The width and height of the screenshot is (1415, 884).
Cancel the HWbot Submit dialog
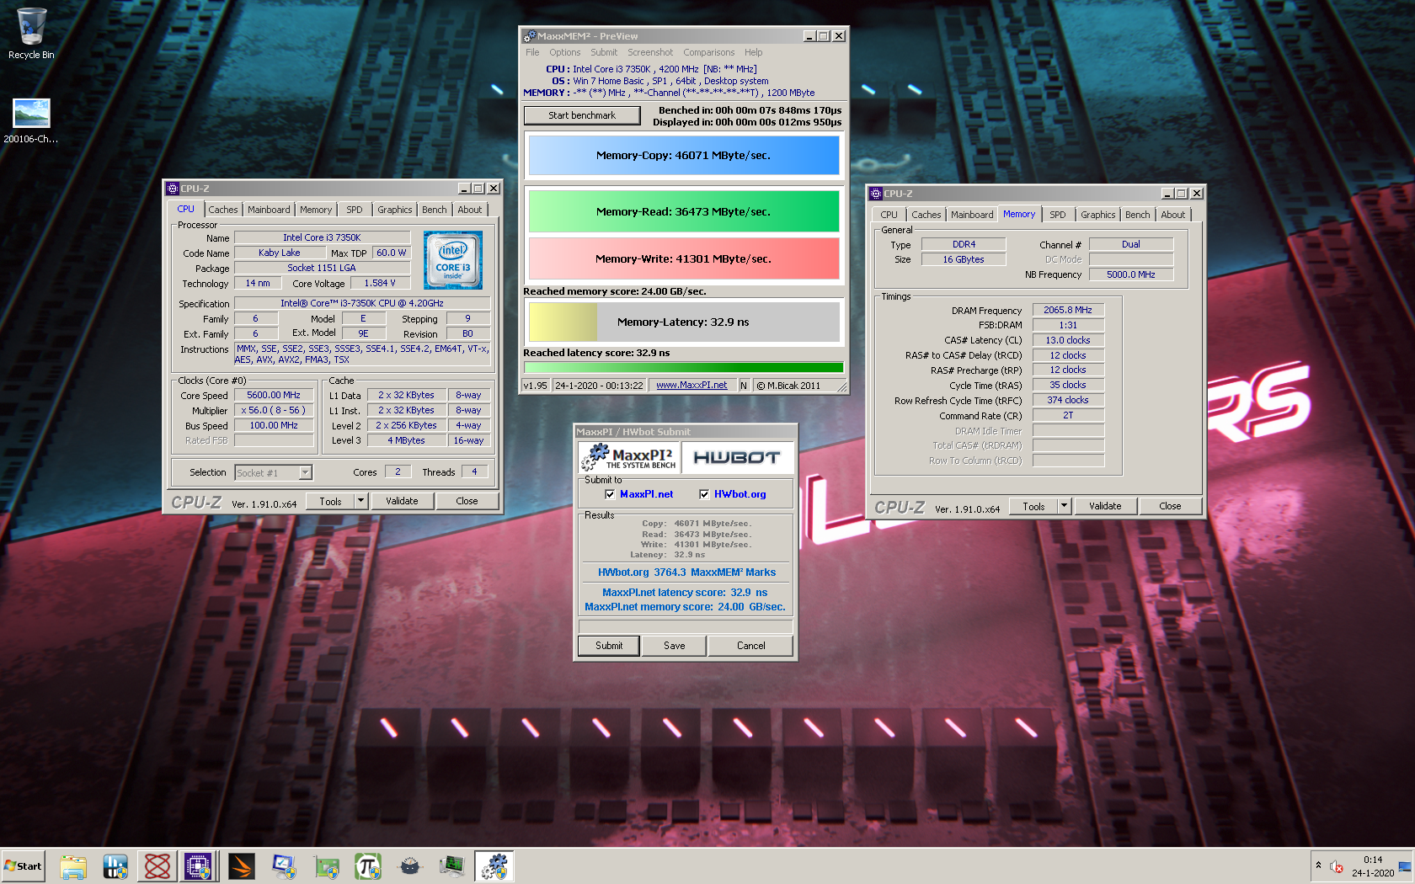click(751, 646)
